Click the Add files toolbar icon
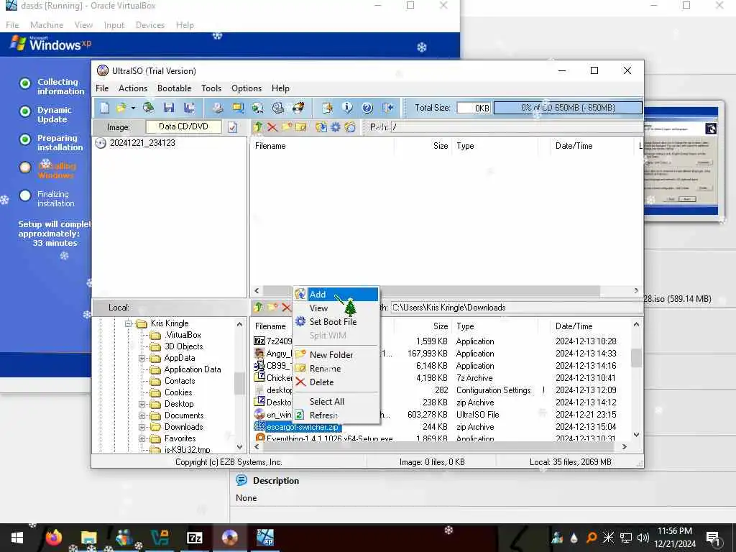 click(327, 108)
